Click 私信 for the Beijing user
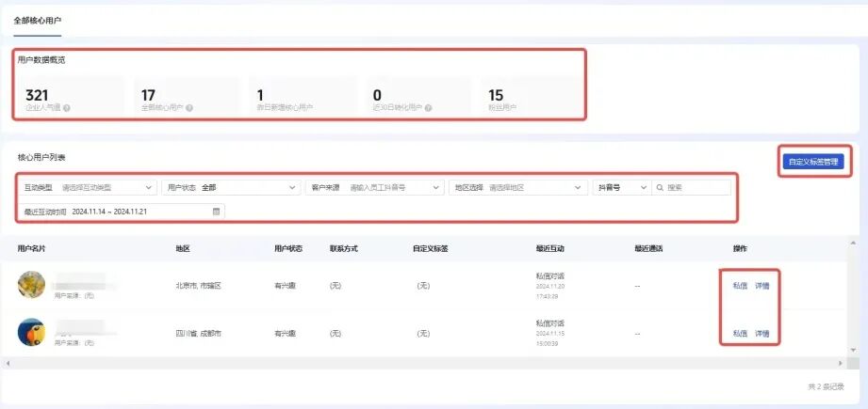868x409 pixels. (x=740, y=286)
